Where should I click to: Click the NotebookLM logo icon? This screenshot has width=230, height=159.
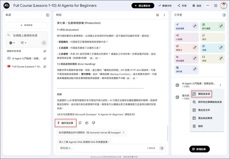(7, 6)
